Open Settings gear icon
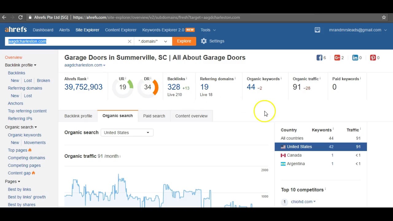Screen dimensions: 393x221 (204, 41)
